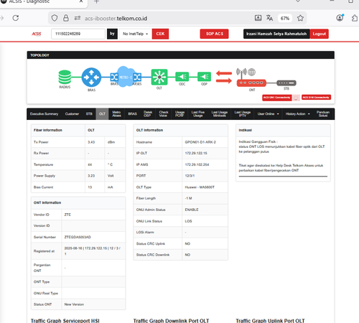Click the red bidirectional arrows icon
Viewport: 359px width, 323px height.
click(x=224, y=77)
